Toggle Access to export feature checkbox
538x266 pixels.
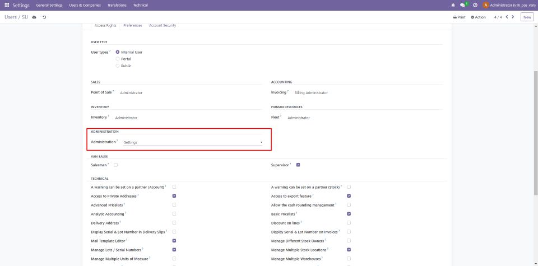coord(349,196)
